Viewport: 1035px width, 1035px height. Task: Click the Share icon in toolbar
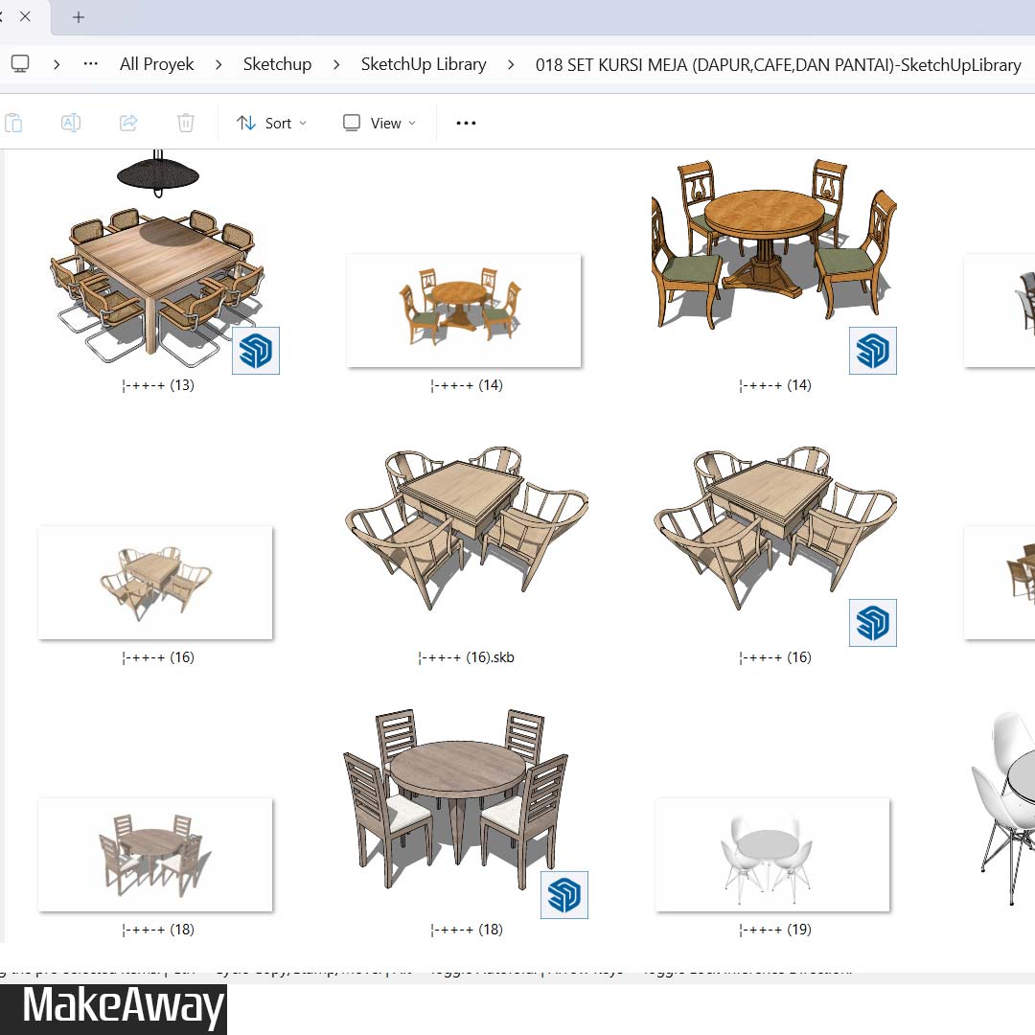pos(128,123)
